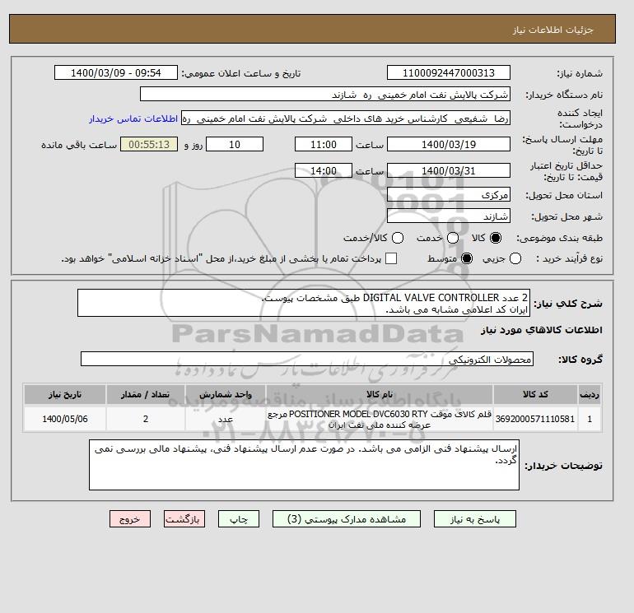Choose the متوسط purchase type radio
Screen dimensions: 634x613
tap(467, 258)
